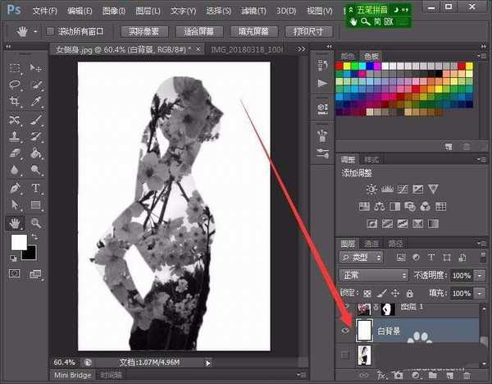The height and width of the screenshot is (384, 492).
Task: Select the Eyedropper tool
Action: pyautogui.click(x=36, y=102)
